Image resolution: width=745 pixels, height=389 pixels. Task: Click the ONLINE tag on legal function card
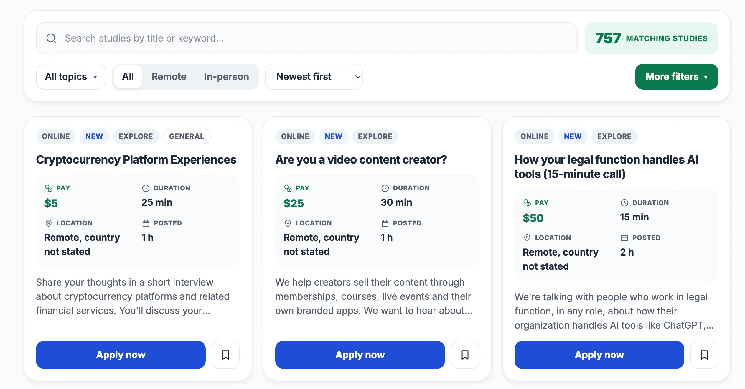[x=534, y=136]
